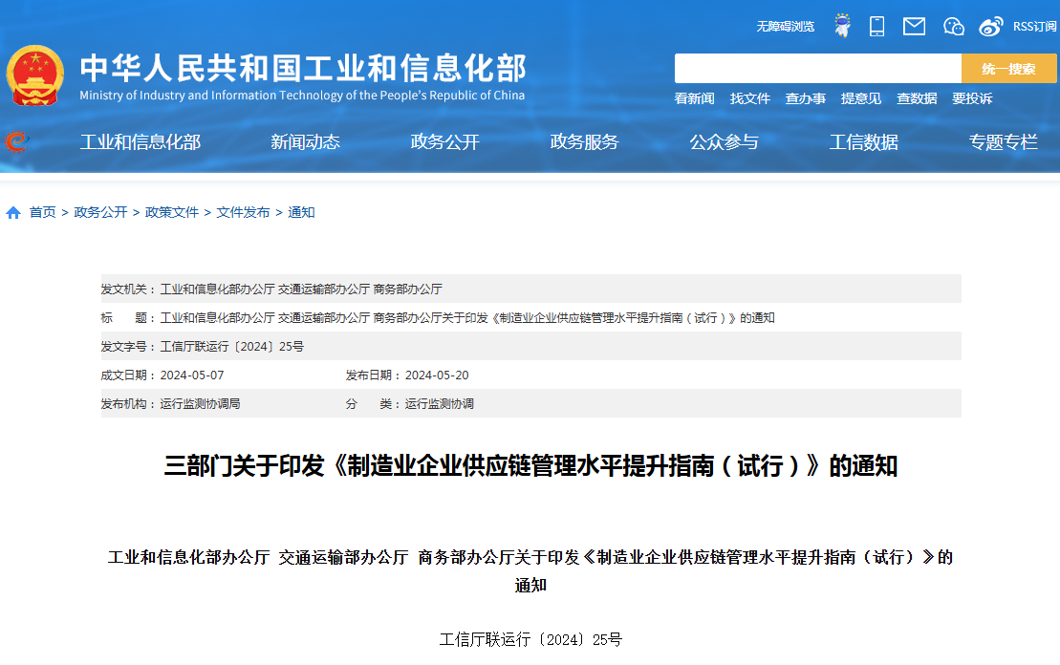Screen dimensions: 1060x665
Task: Select 要投诉 quick link
Action: (x=972, y=98)
